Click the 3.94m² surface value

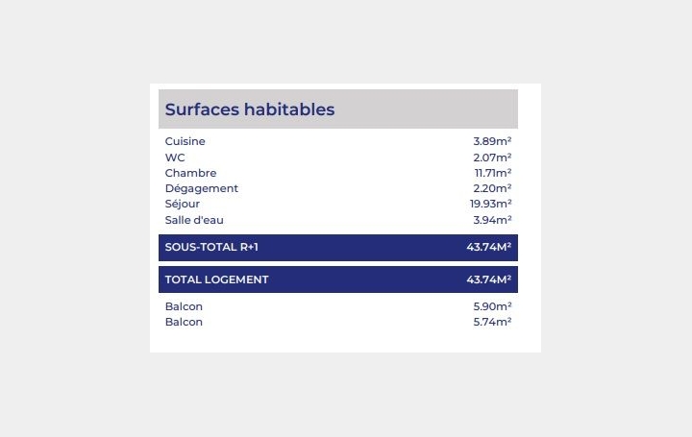coord(492,220)
